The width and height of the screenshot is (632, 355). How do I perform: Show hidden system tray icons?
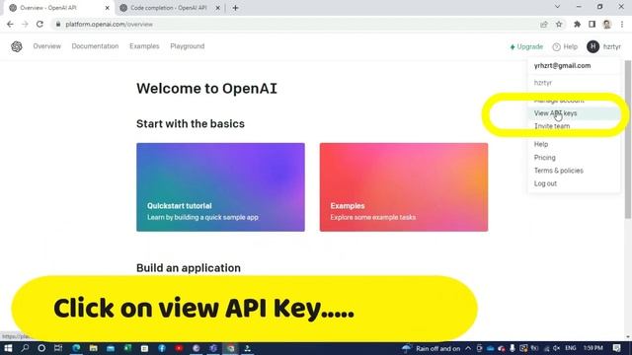click(x=468, y=348)
